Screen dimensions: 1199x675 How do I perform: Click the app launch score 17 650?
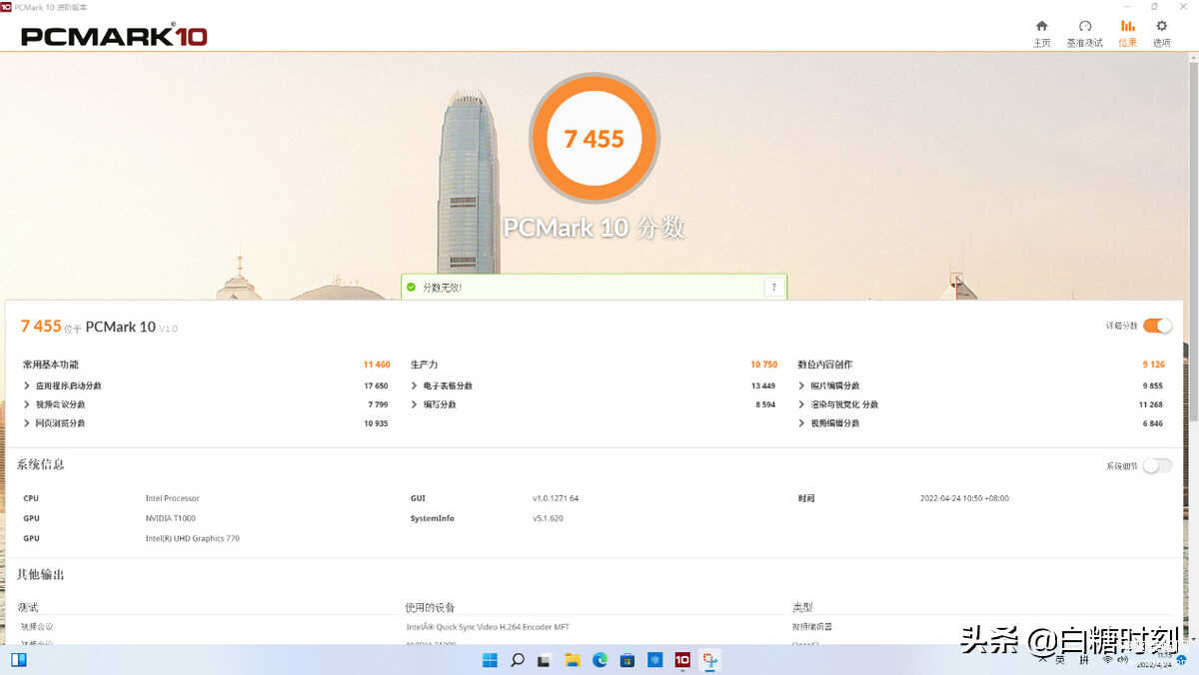tap(376, 385)
